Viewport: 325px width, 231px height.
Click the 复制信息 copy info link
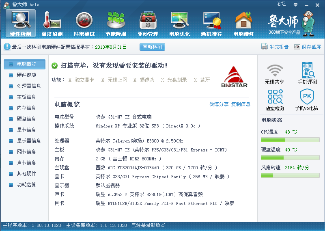[241, 104]
